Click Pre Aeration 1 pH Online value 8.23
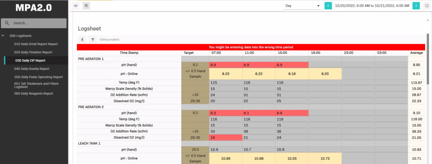Screen dimensions: 432x164 coord(226,74)
